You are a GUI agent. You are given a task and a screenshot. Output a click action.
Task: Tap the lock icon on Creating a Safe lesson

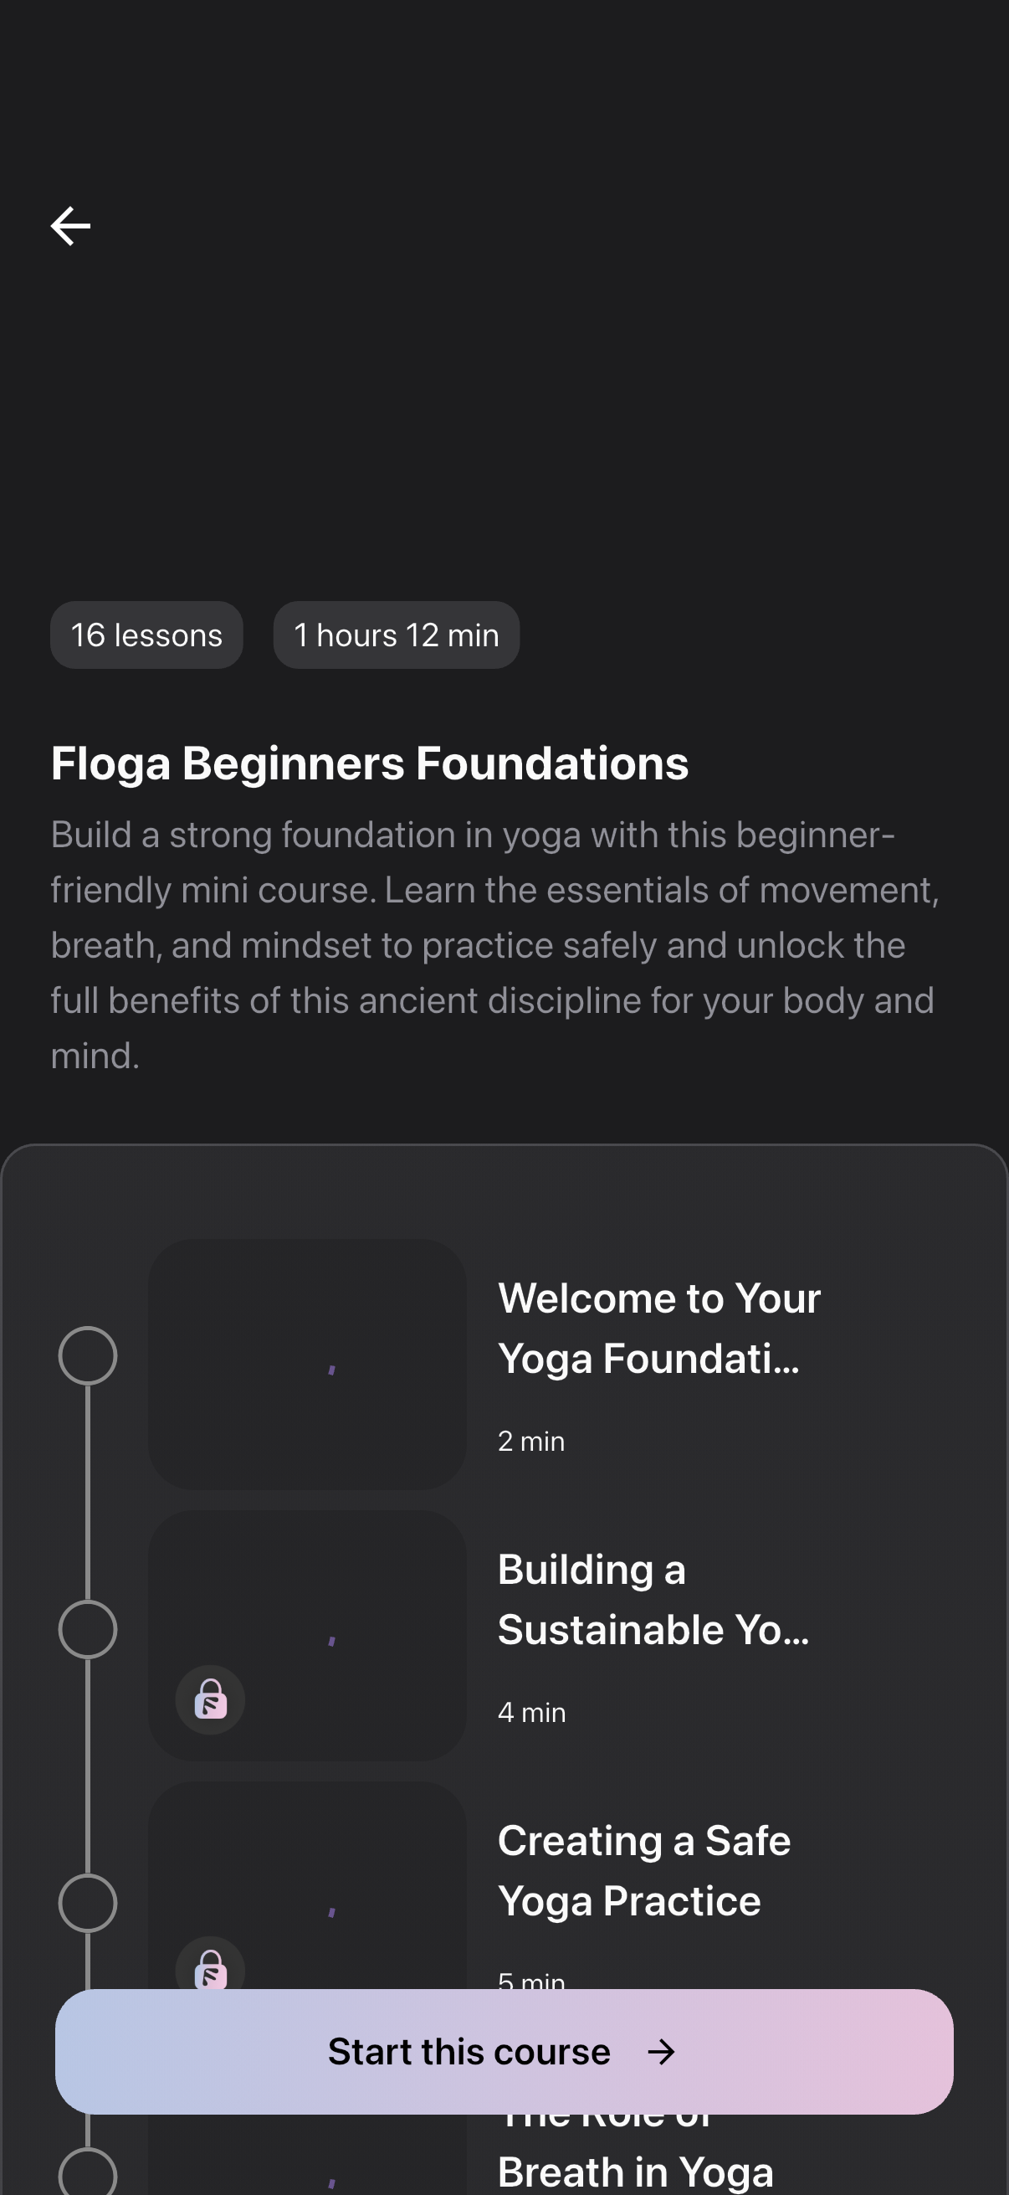(210, 1968)
